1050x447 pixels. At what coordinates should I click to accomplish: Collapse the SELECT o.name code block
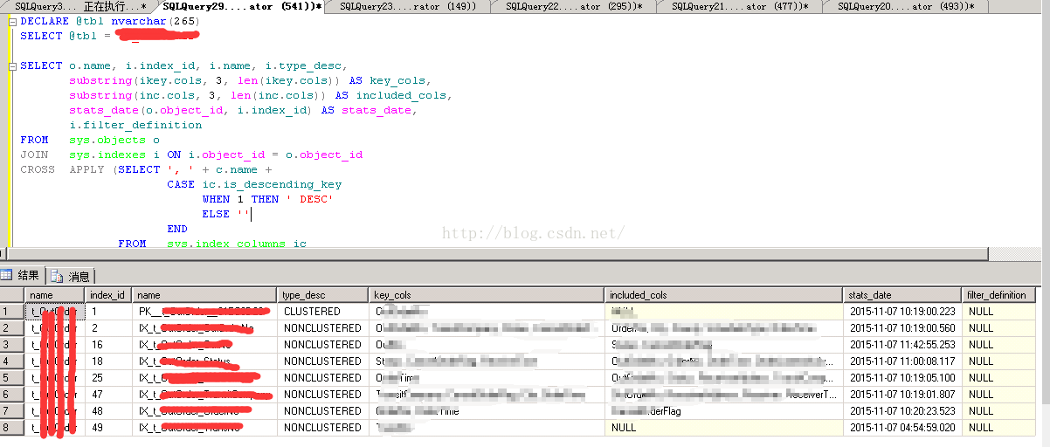[12, 65]
